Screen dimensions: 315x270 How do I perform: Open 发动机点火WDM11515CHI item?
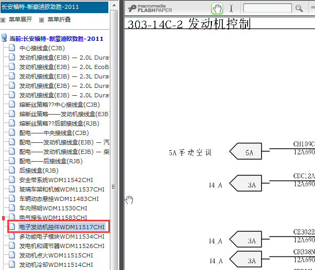pyautogui.click(x=56, y=255)
